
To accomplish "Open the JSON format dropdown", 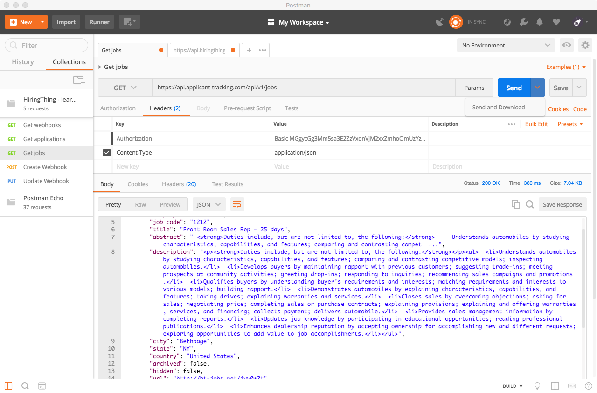I will click(x=209, y=204).
